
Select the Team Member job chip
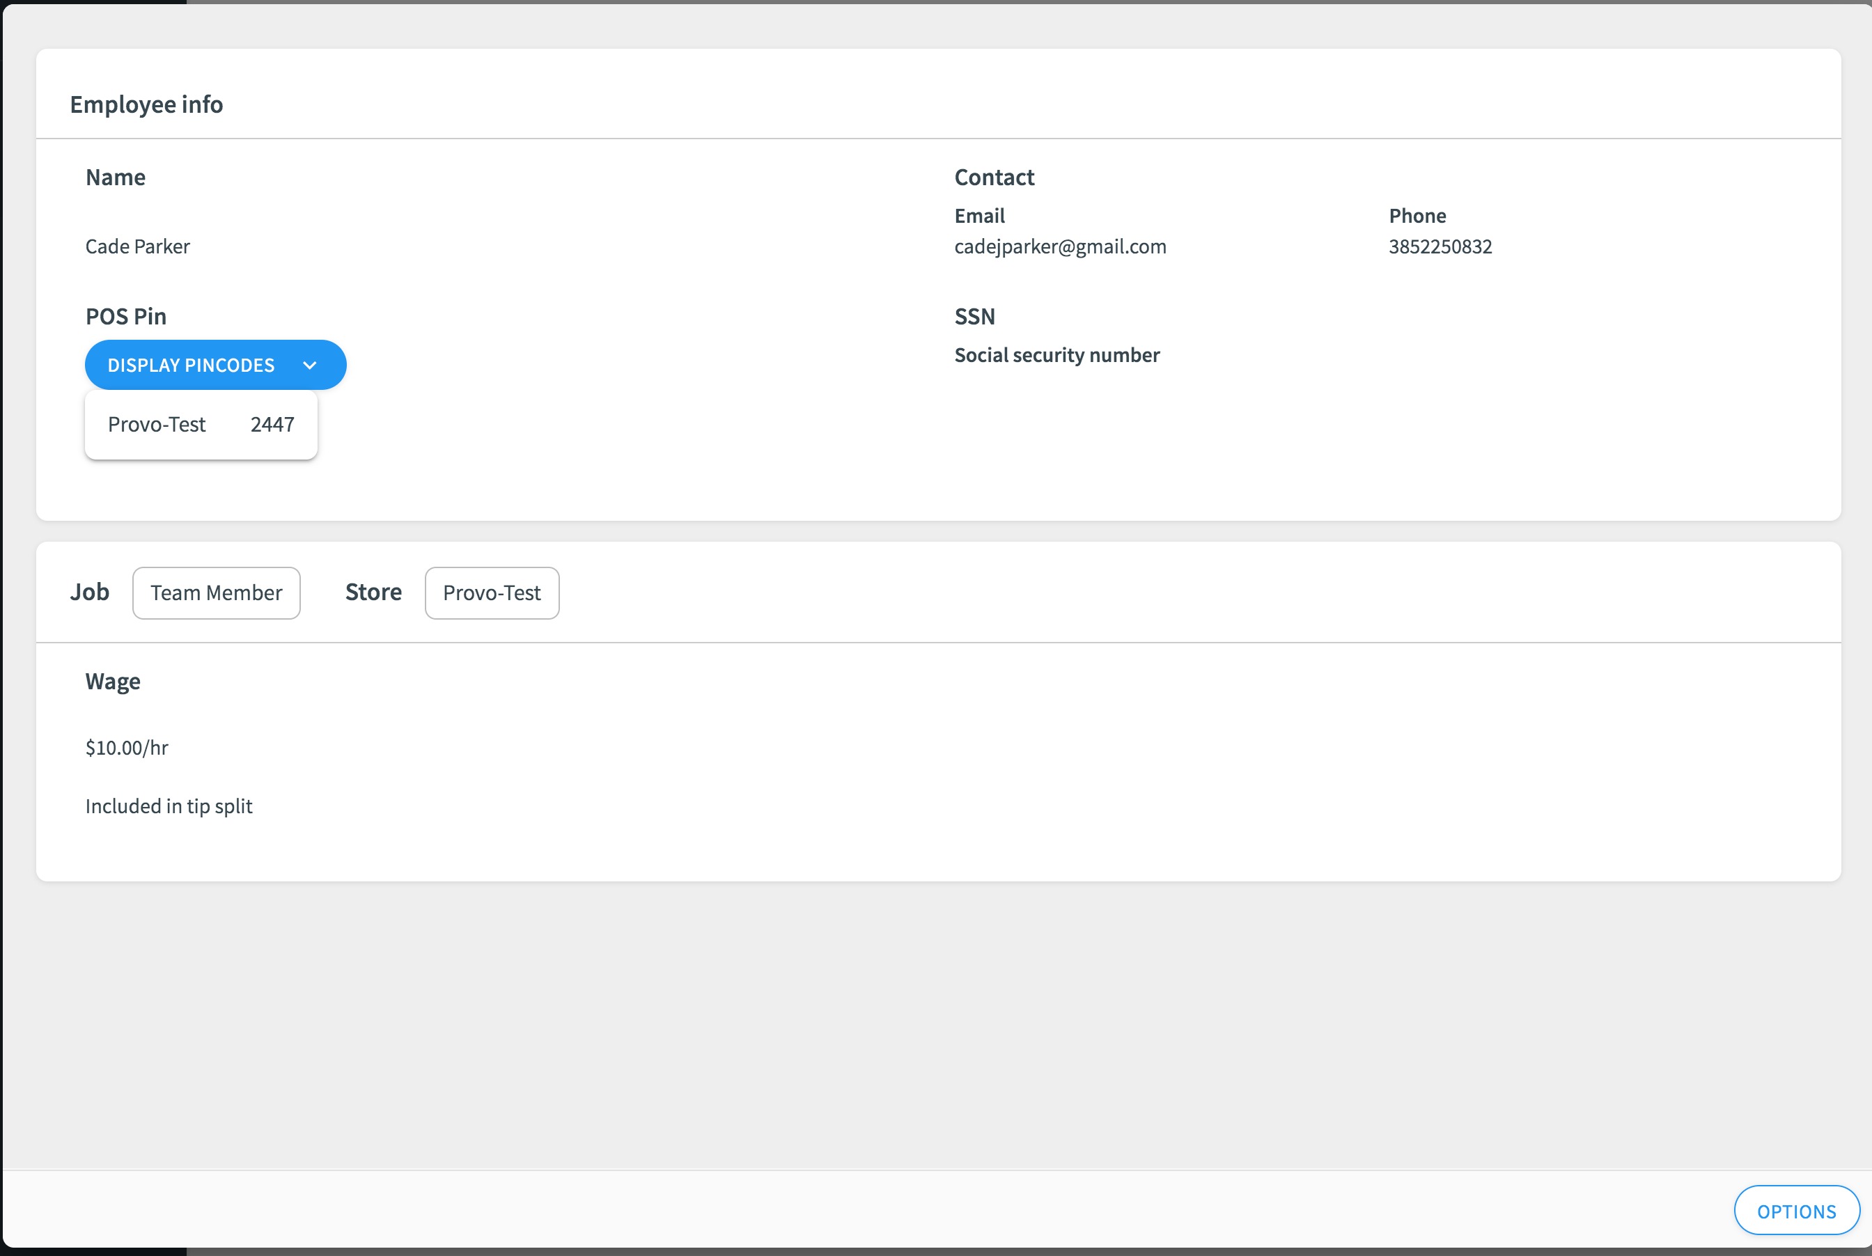[x=217, y=592]
